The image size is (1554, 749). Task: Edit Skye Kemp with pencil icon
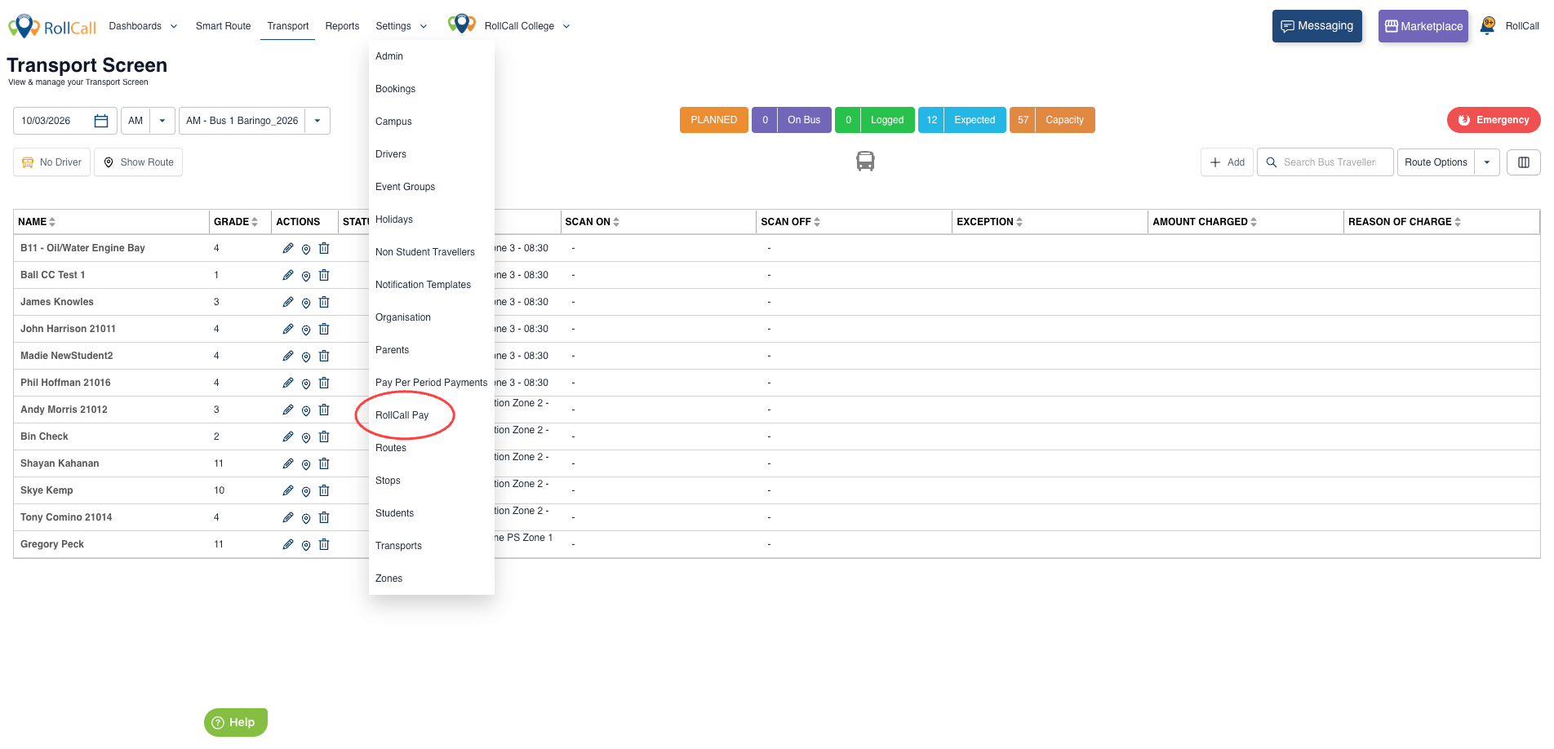tap(288, 490)
